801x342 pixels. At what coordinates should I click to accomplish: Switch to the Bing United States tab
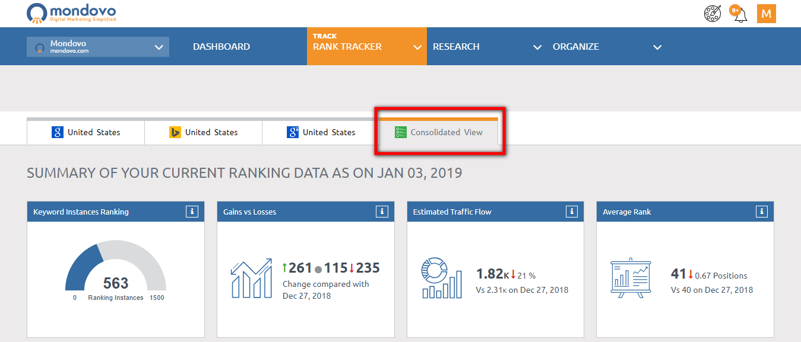click(x=203, y=132)
